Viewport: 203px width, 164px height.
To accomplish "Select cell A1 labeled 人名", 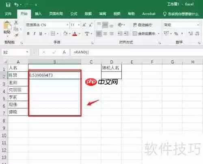I will coord(18,68).
